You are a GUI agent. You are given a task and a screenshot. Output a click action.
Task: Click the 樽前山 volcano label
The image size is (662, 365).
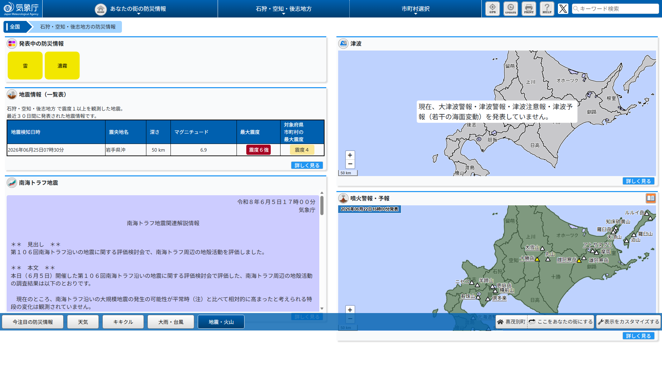click(x=507, y=290)
